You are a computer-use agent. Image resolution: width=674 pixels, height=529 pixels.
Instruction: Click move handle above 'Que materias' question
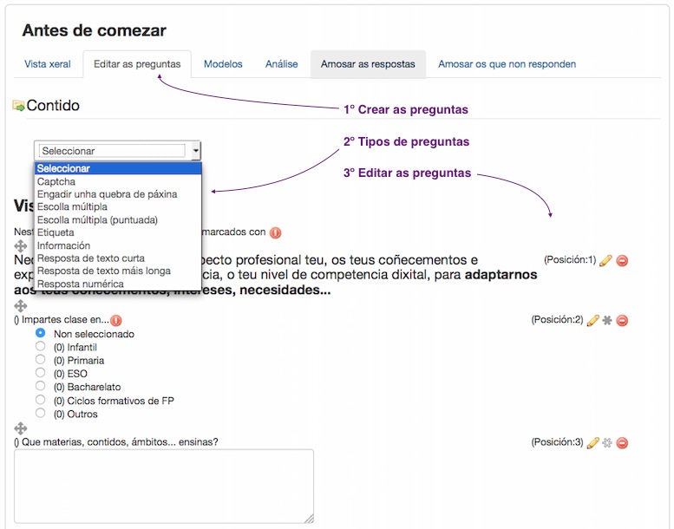[x=21, y=428]
